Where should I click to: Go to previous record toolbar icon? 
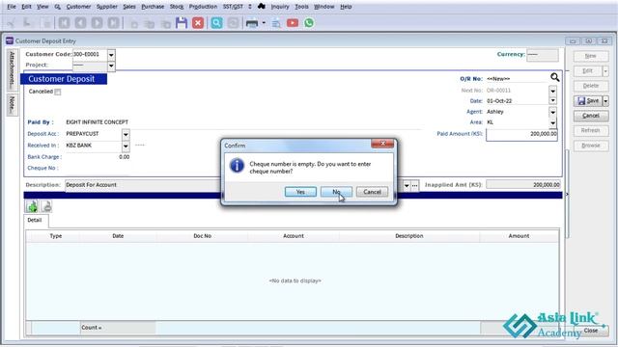click(80, 23)
